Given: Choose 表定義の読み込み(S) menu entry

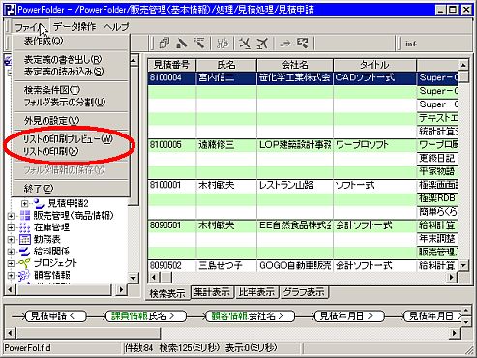Looking at the screenshot, I should click(x=71, y=72).
